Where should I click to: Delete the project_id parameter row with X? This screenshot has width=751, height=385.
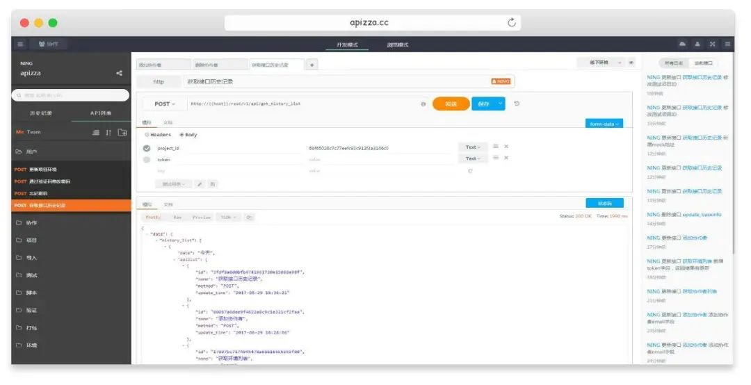point(506,147)
